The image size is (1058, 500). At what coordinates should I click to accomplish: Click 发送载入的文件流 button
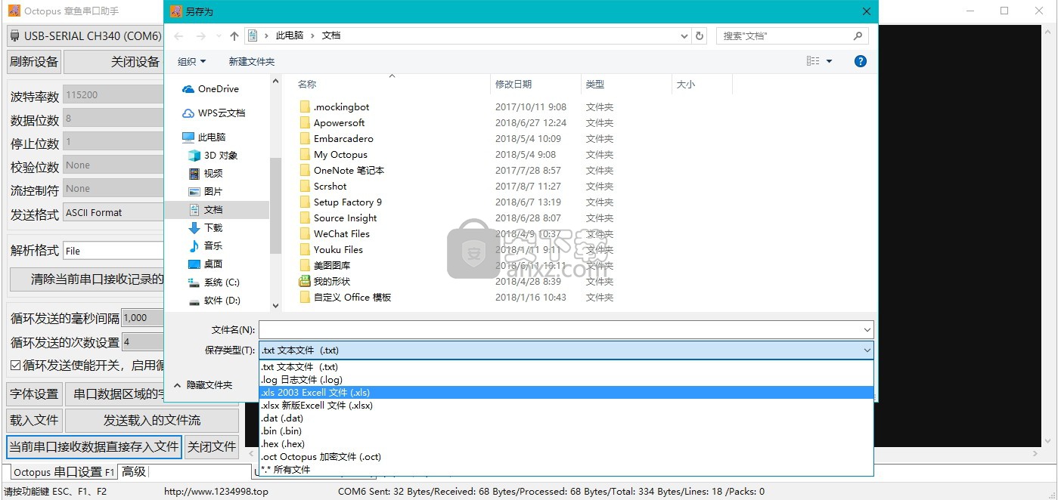coord(151,421)
